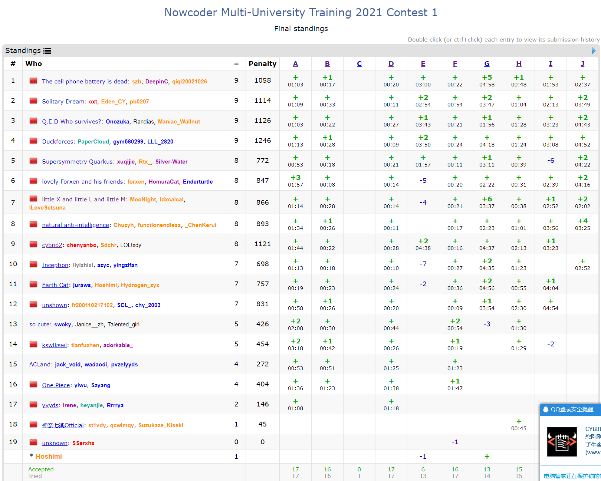Open problem G column header link
Image resolution: width=601 pixels, height=481 pixels.
pyautogui.click(x=487, y=64)
